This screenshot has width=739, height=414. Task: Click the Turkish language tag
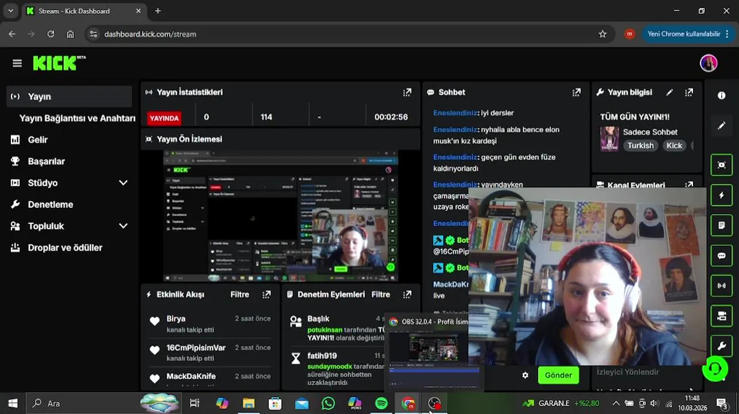(641, 145)
